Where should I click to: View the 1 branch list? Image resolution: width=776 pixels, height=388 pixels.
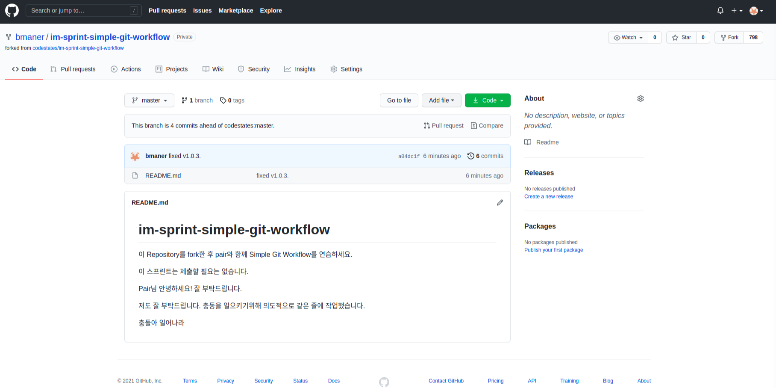pos(197,100)
